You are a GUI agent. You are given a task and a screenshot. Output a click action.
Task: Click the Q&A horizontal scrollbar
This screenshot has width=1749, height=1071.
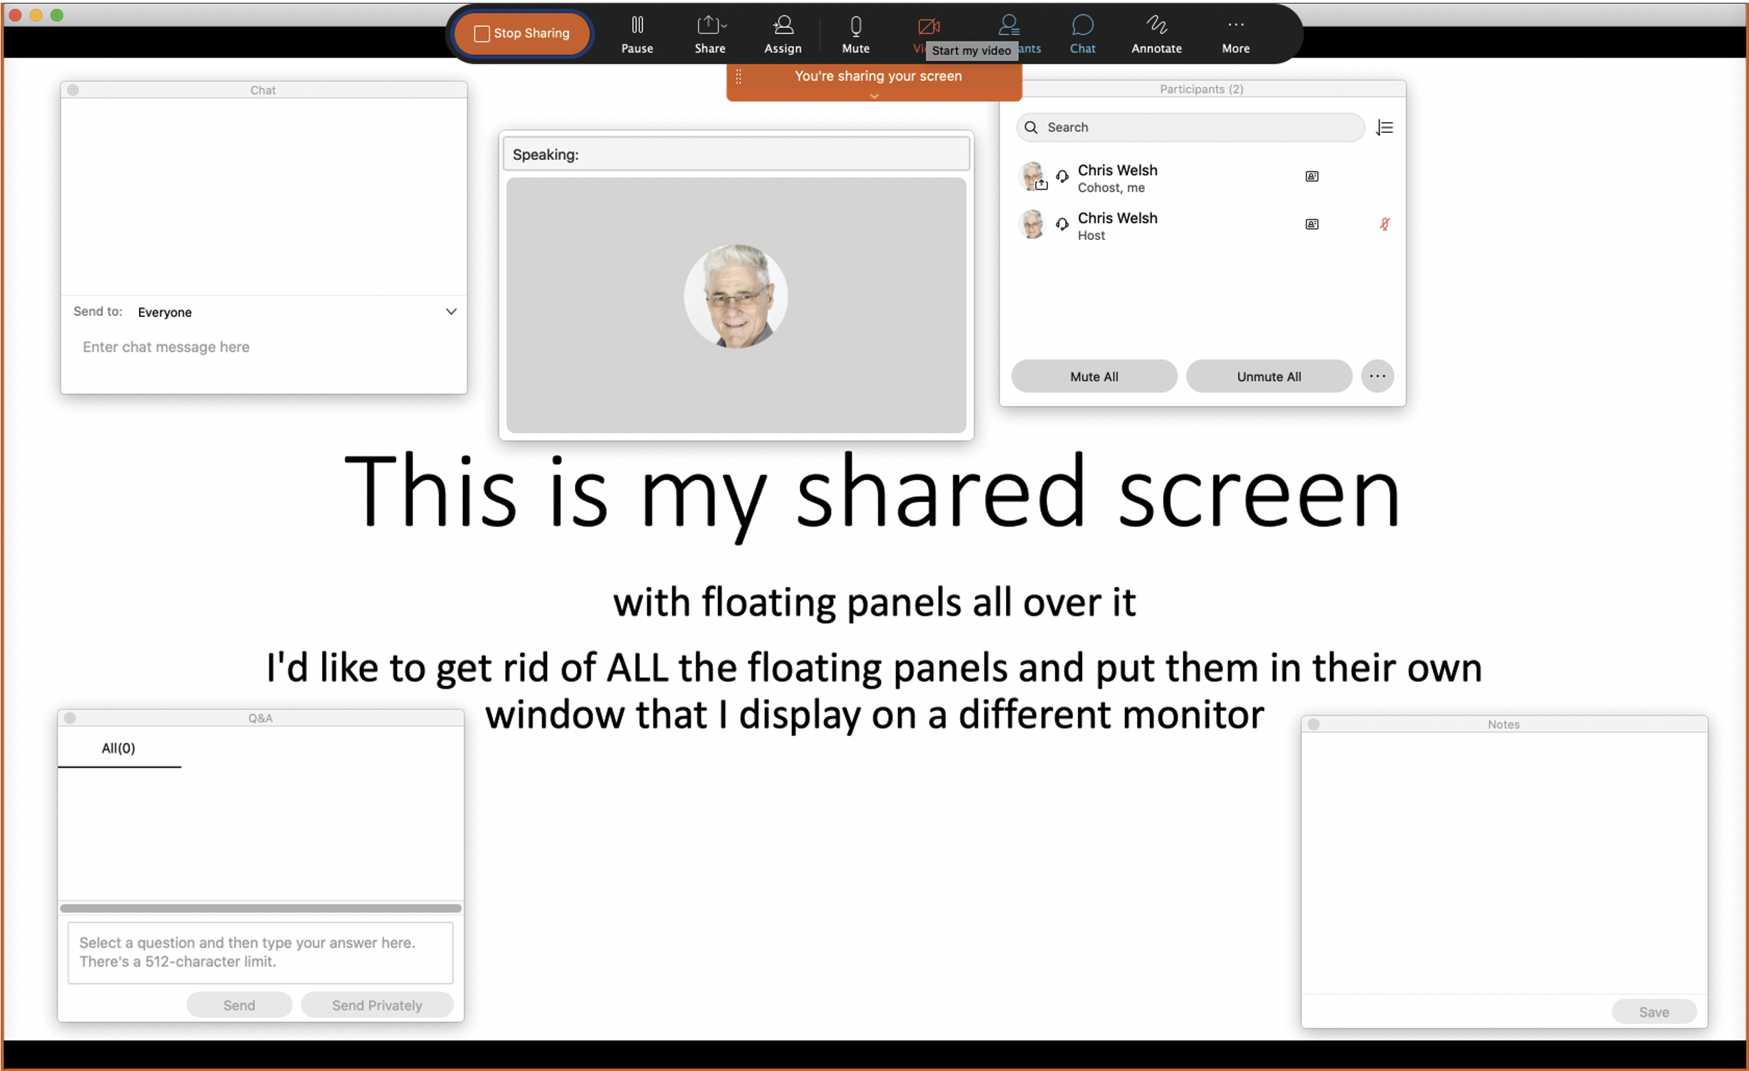click(x=260, y=908)
